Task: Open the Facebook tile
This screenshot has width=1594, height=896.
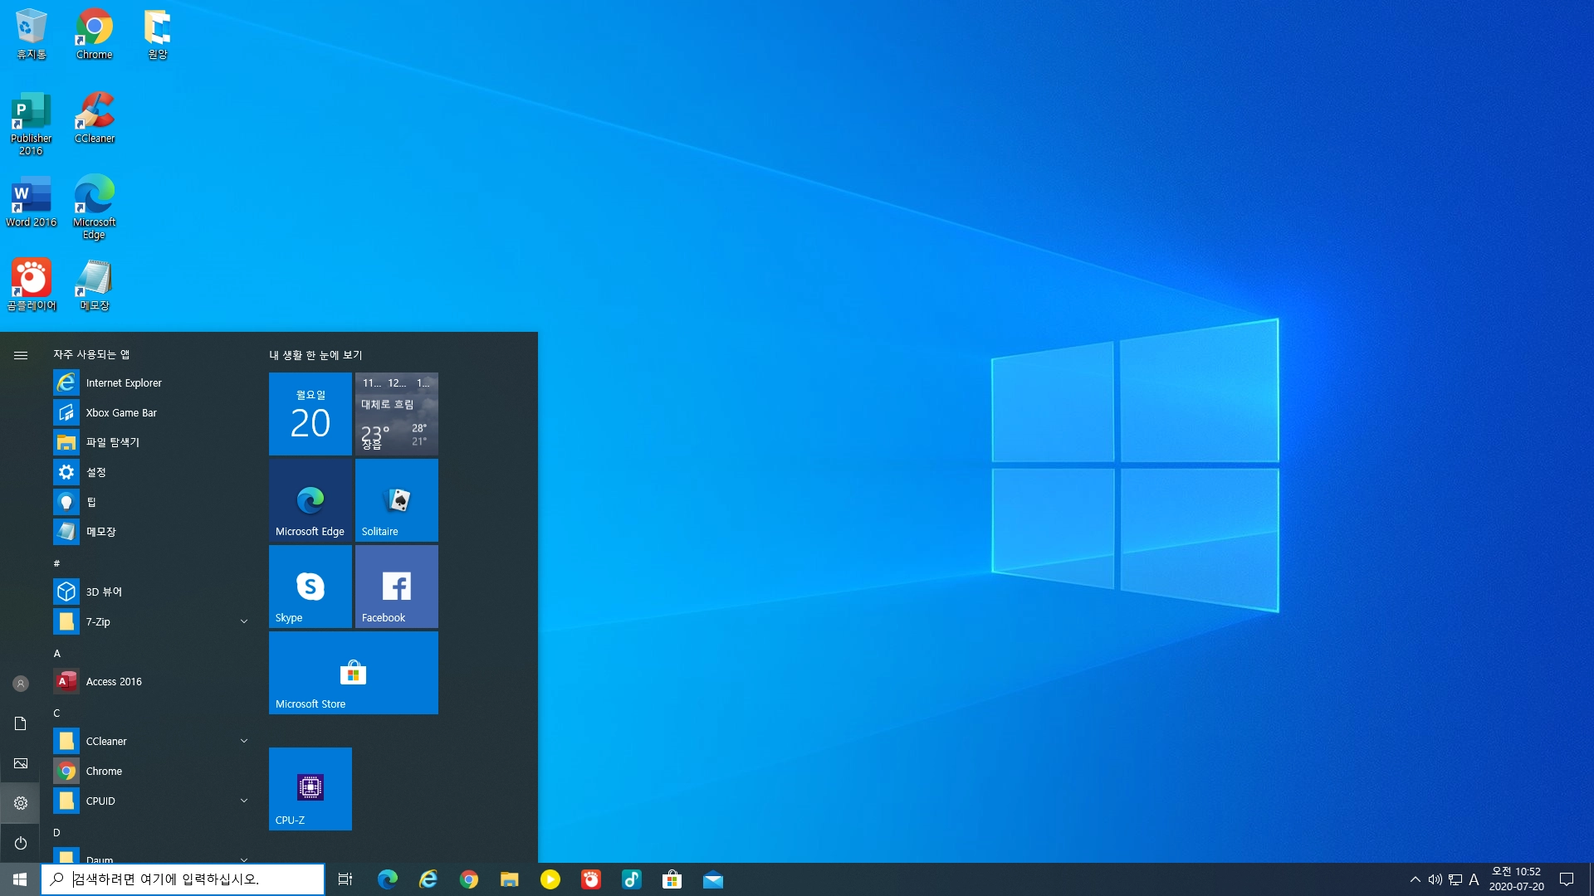Action: [x=396, y=586]
